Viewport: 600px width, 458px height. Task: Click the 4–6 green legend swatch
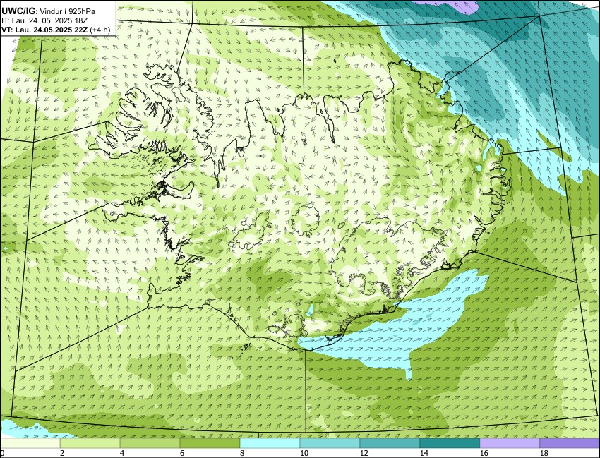150,443
